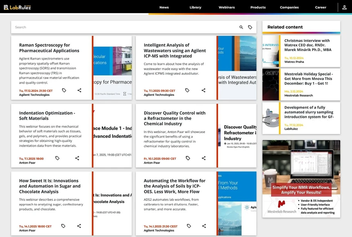
Task: Focus the Search input field
Action: point(125,27)
